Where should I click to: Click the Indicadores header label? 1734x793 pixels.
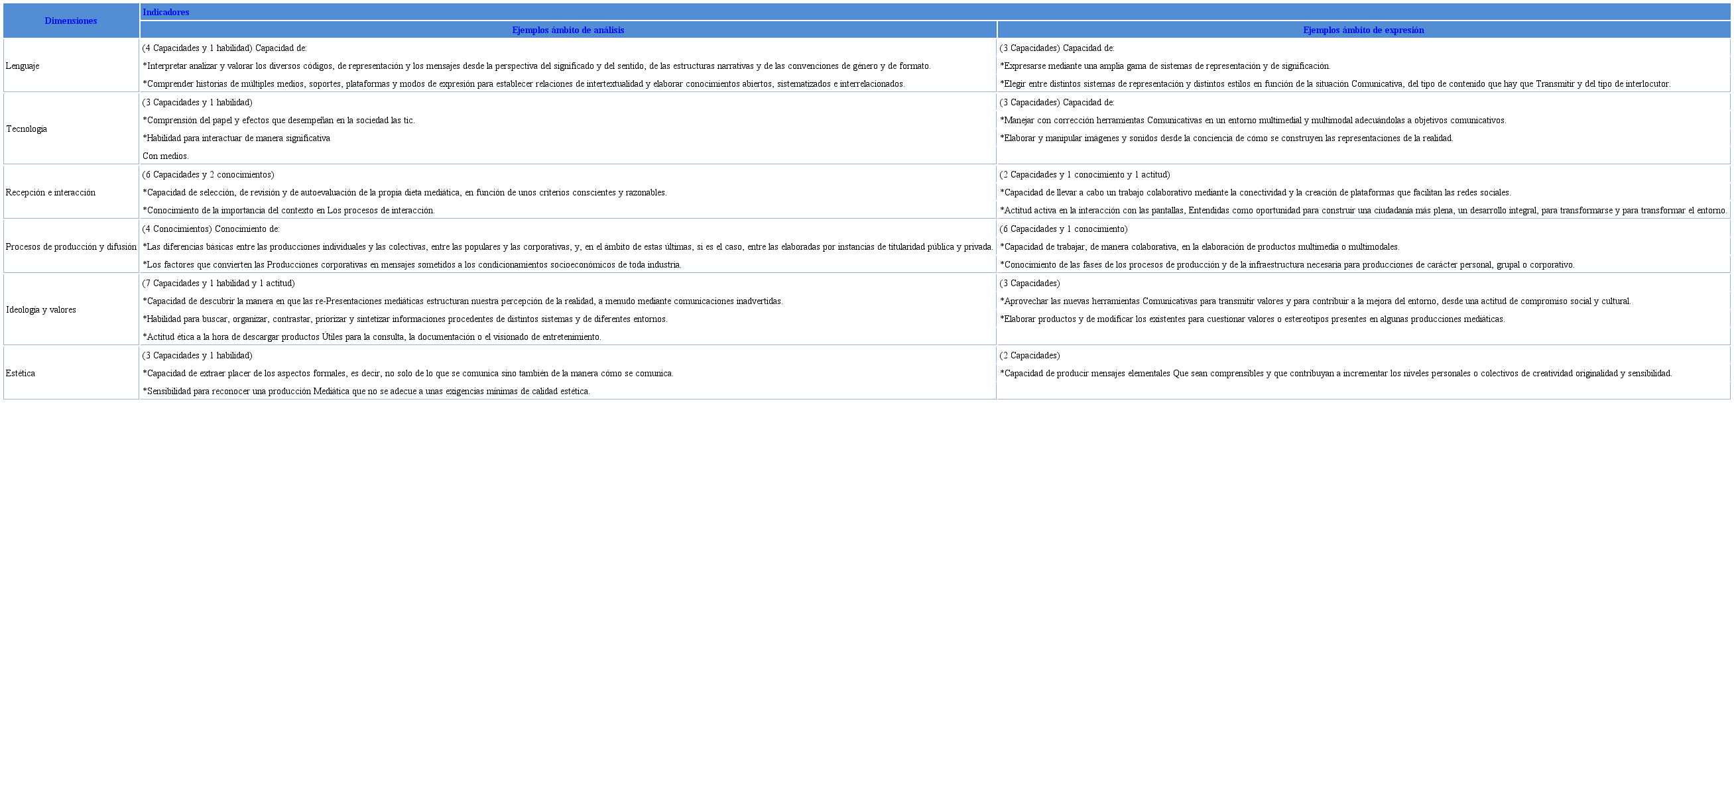(166, 12)
